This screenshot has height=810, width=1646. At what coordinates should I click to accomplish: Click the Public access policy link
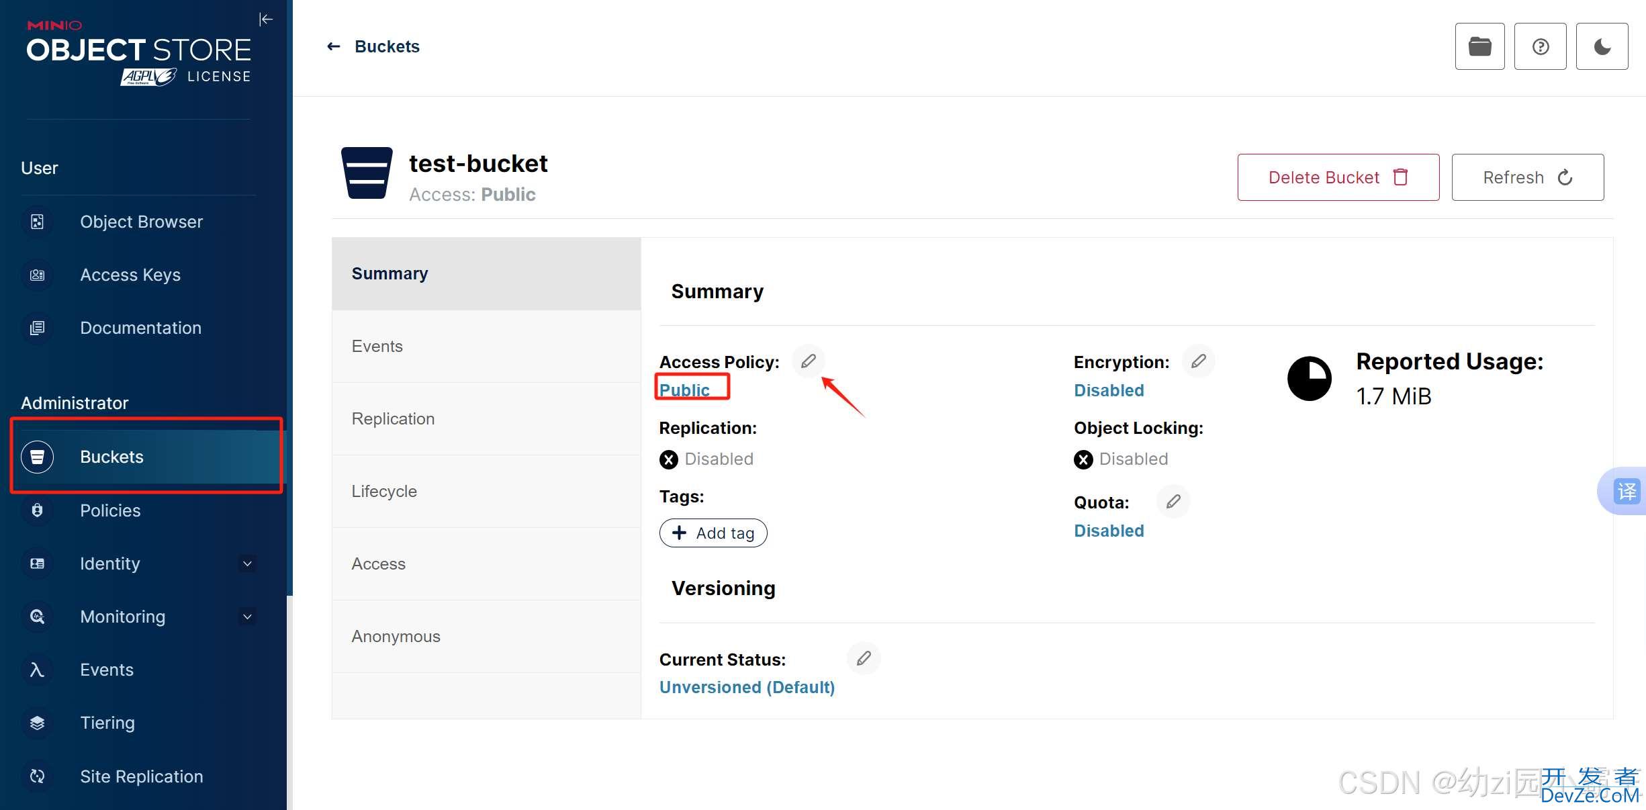[684, 390]
